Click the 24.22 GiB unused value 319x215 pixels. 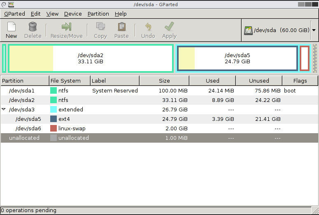pyautogui.click(x=268, y=100)
